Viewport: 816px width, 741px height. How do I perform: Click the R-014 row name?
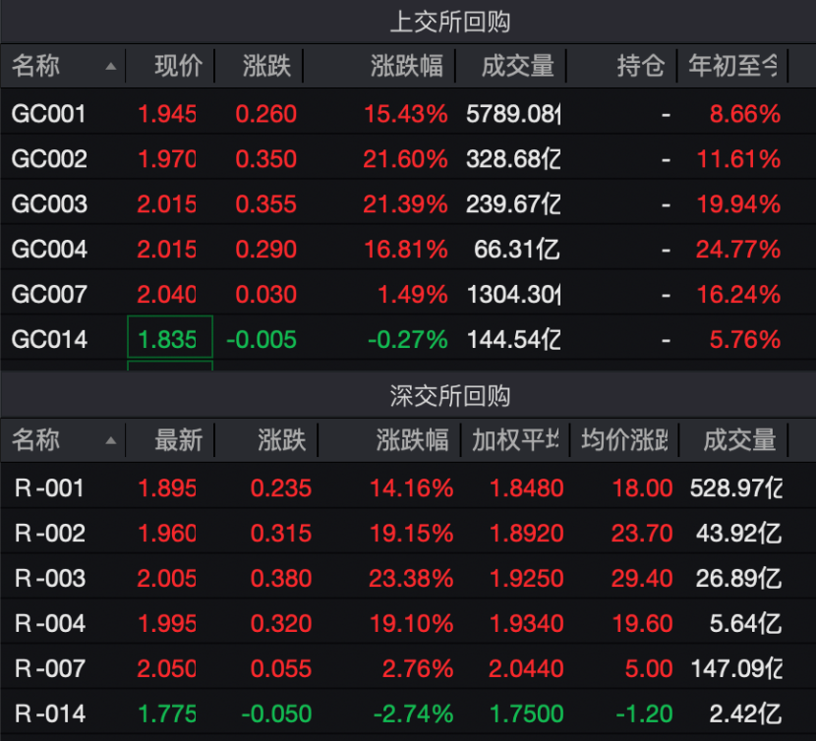click(50, 714)
